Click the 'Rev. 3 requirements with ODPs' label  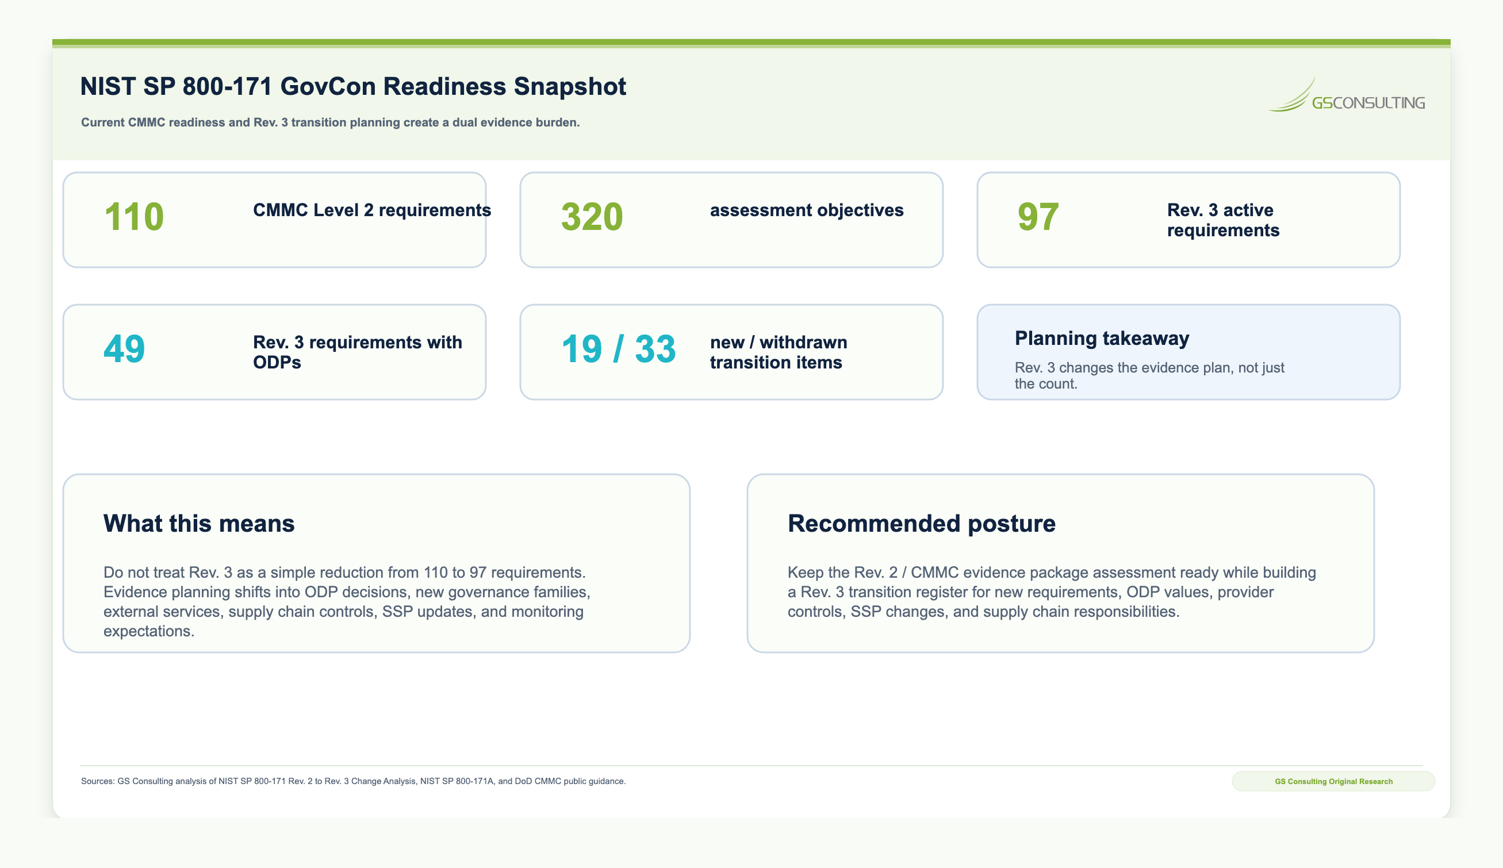click(357, 352)
